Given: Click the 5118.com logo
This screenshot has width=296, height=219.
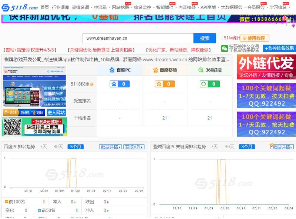Looking at the screenshot, I should point(20,7).
